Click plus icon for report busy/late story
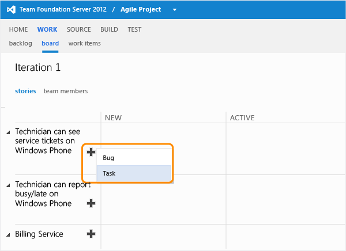346x251 pixels. 91,203
